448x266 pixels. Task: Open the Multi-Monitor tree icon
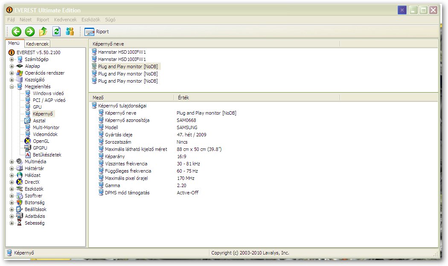(28, 127)
